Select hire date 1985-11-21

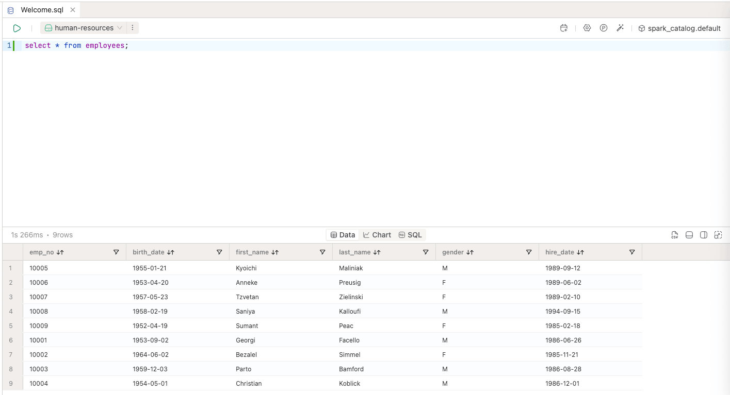coord(590,355)
